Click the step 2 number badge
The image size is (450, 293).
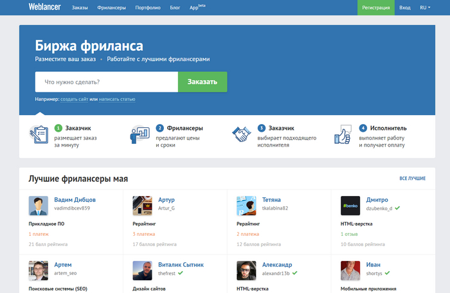(160, 128)
